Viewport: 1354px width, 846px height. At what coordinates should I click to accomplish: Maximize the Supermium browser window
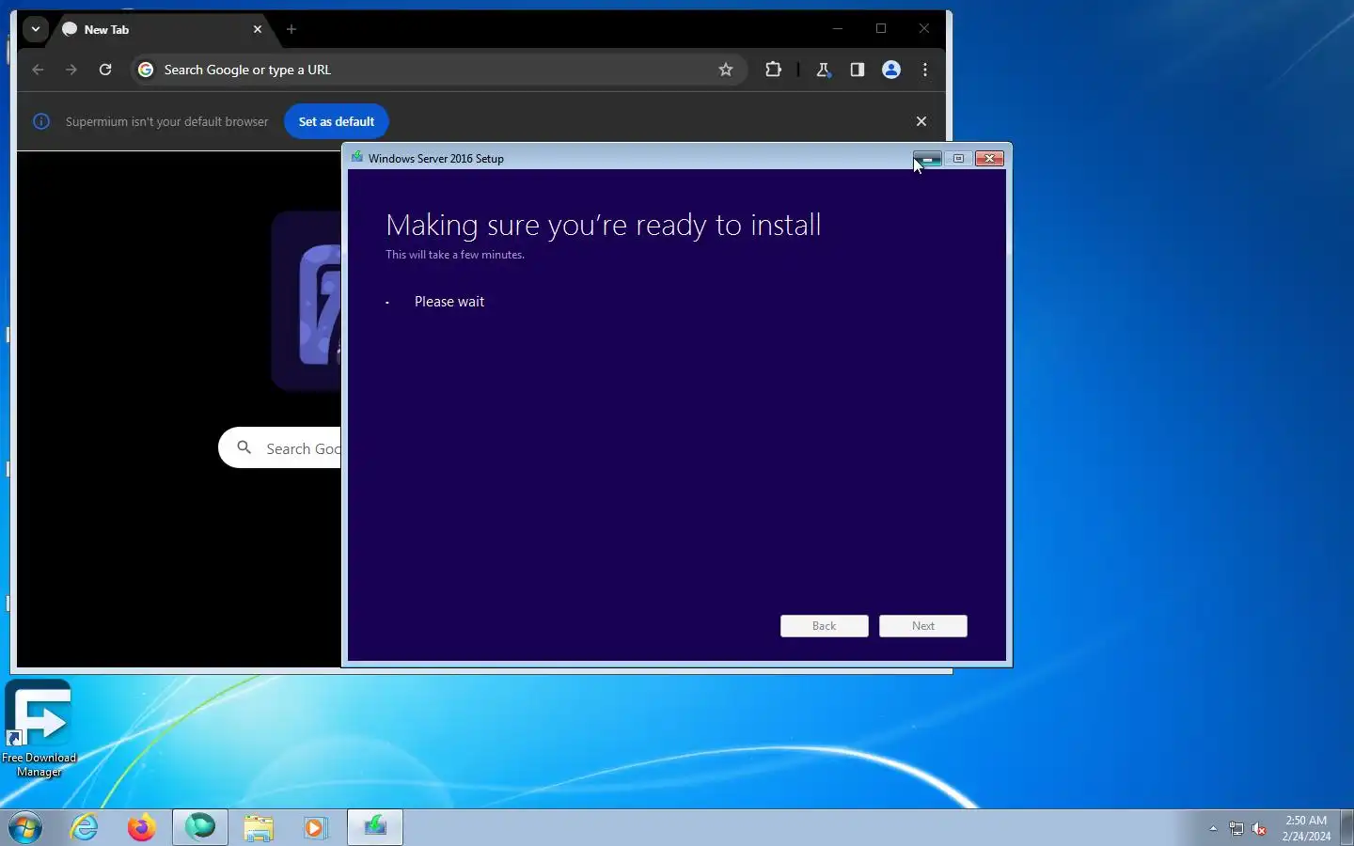[881, 29]
